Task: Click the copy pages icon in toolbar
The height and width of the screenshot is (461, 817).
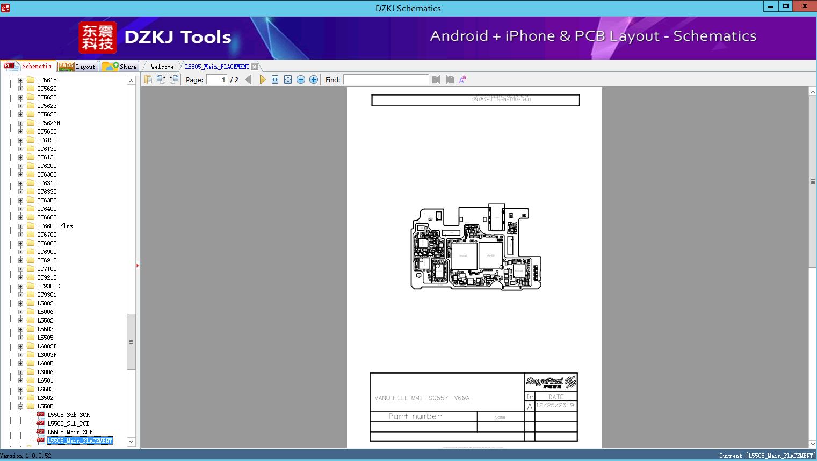Action: 148,79
